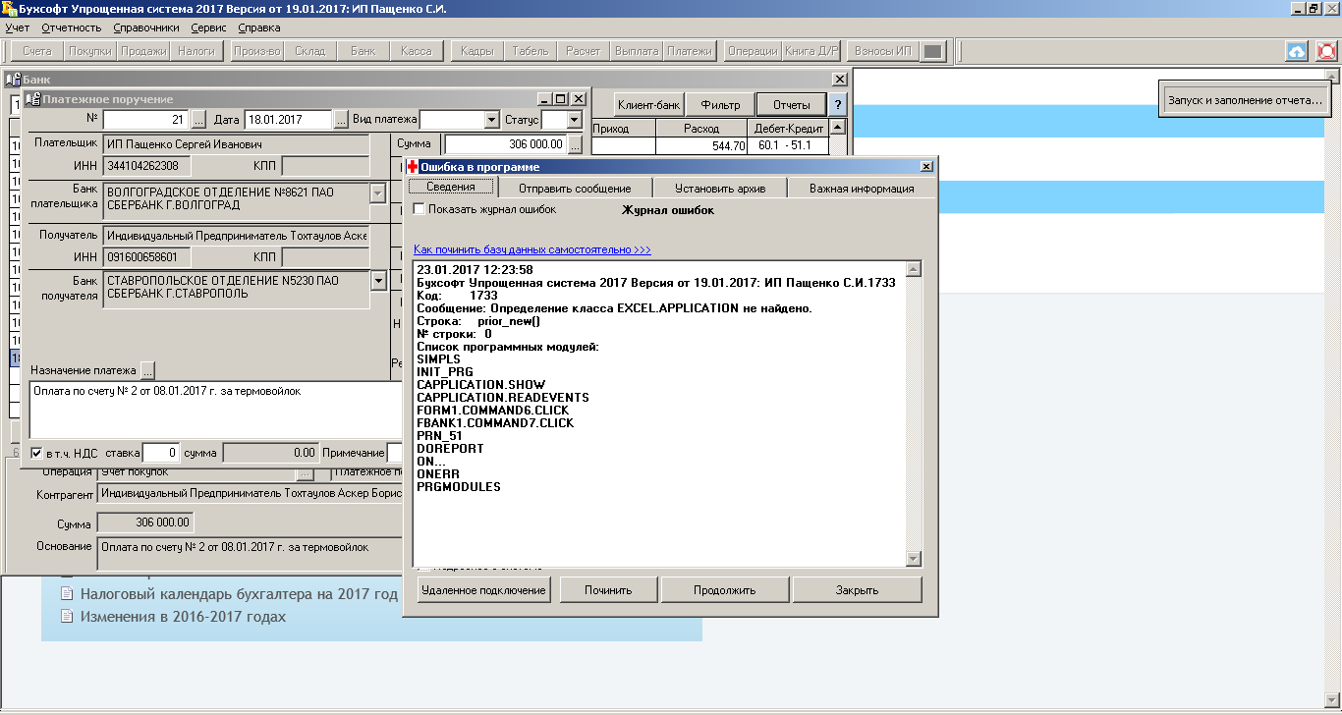Click the blue question mark help button
1342x715 pixels.
point(838,104)
